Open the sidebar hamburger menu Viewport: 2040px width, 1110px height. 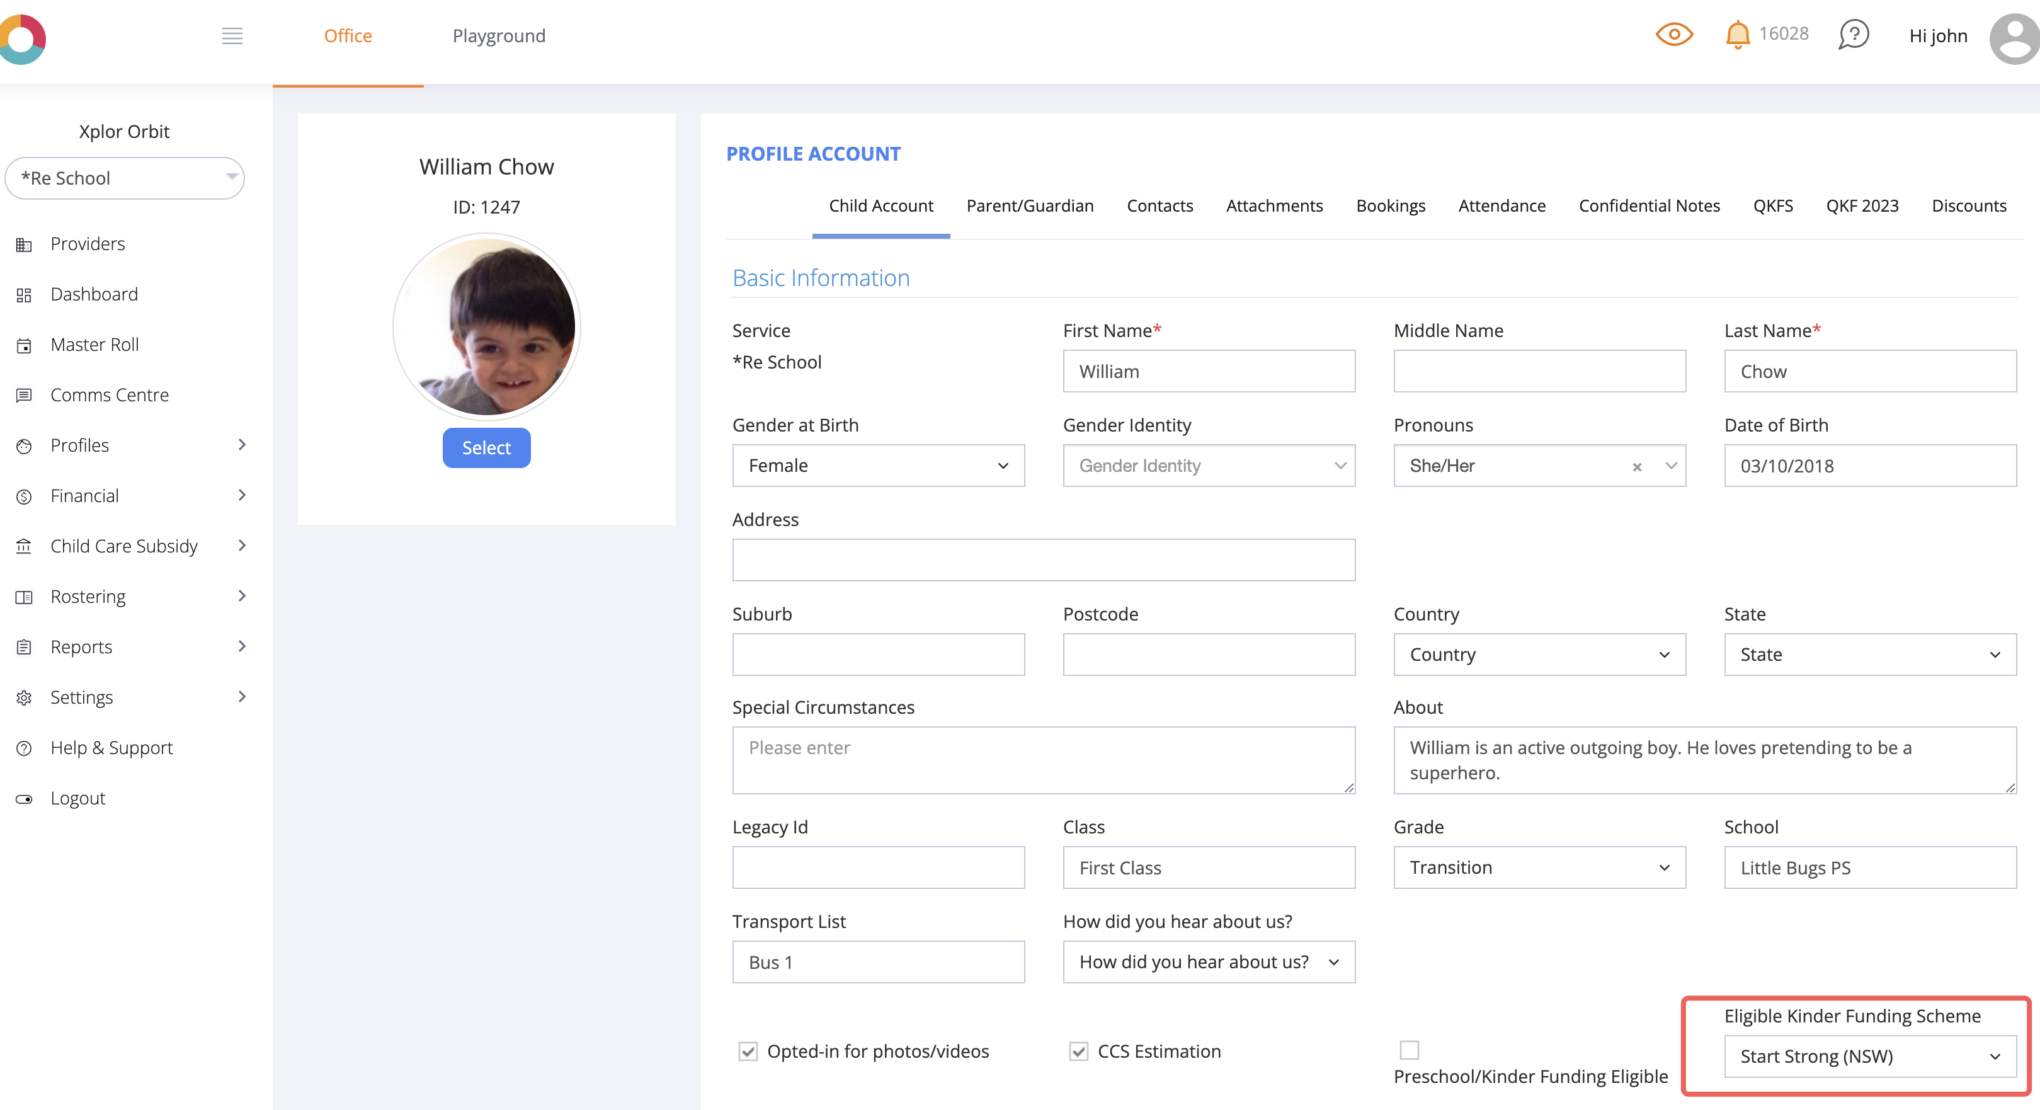coord(232,36)
